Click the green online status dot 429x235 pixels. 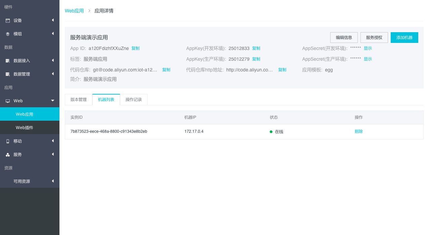click(271, 132)
